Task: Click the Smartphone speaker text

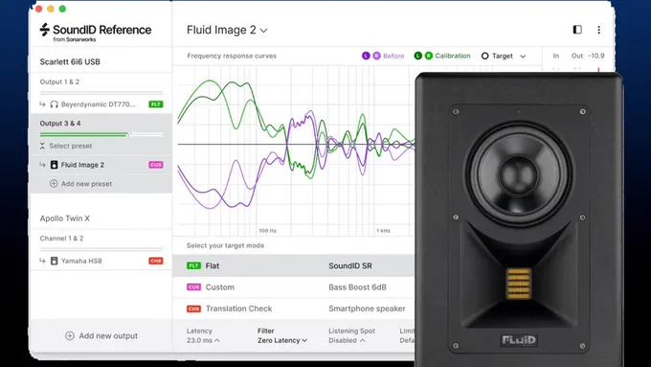Action: point(367,309)
